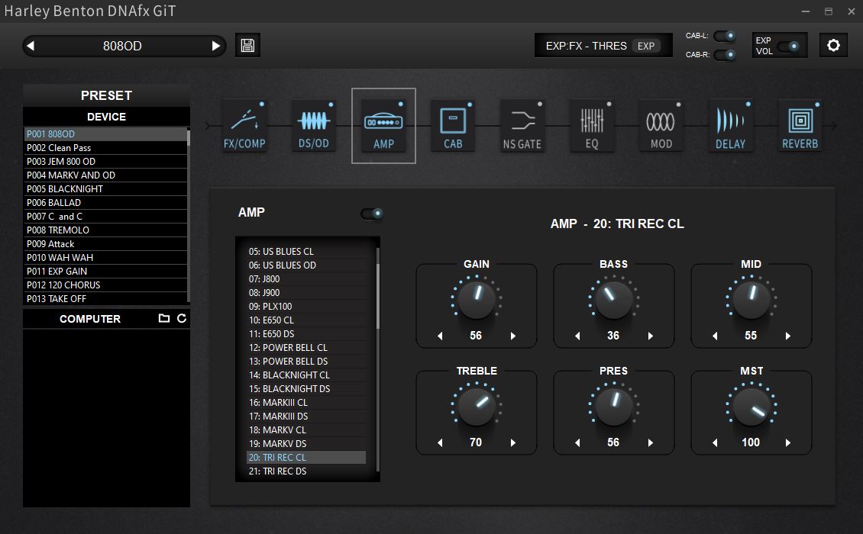Select preset P013 TAKE OFF
The height and width of the screenshot is (534, 863).
(105, 299)
